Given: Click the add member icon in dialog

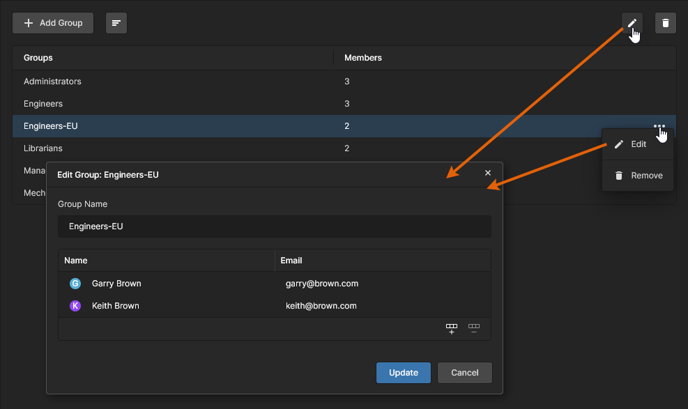Looking at the screenshot, I should coord(452,328).
